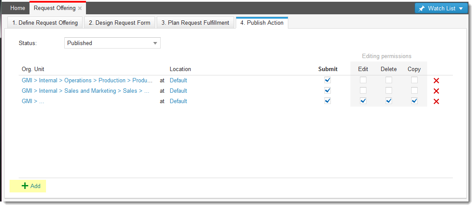Remove the Sales and Marketing org unit row
Image resolution: width=475 pixels, height=208 pixels.
(436, 91)
